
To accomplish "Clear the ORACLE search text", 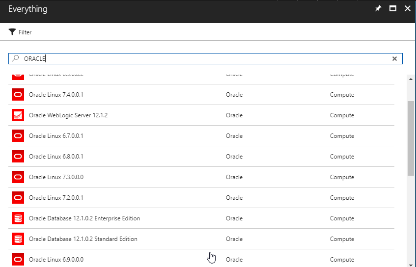I will 394,58.
